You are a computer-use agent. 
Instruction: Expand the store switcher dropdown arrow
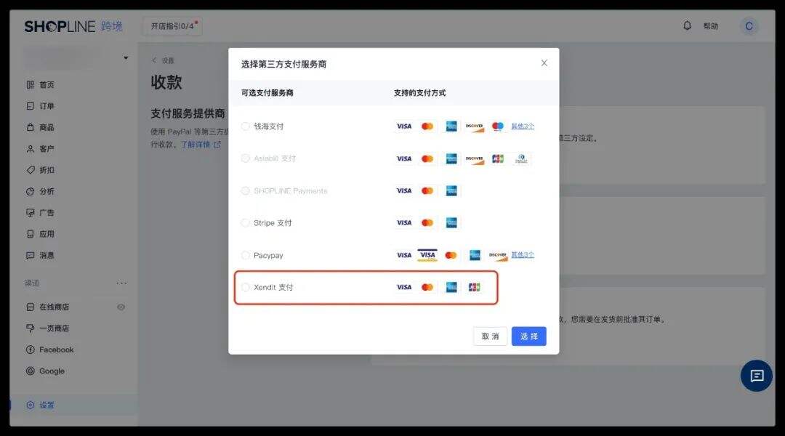[x=125, y=57]
